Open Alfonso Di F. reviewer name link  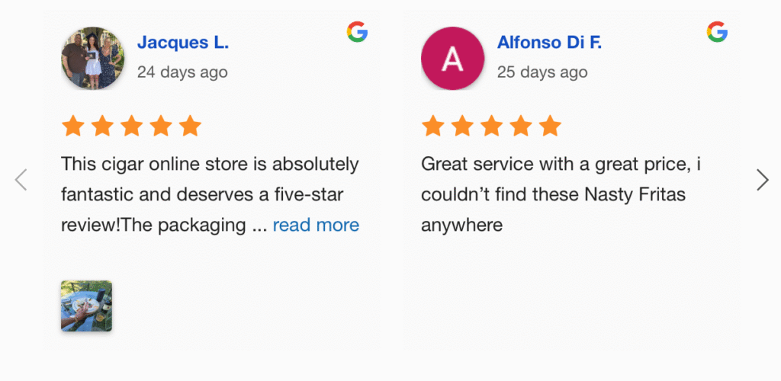pos(549,43)
